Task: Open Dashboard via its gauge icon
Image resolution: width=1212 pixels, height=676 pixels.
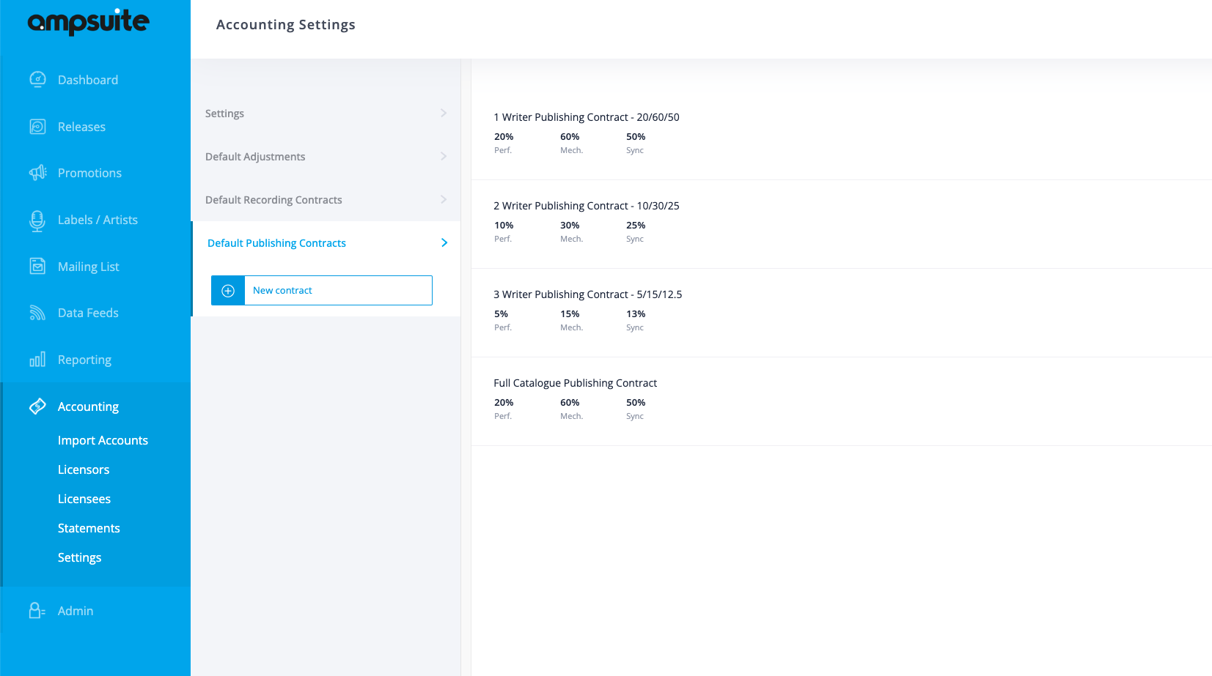Action: 37,79
